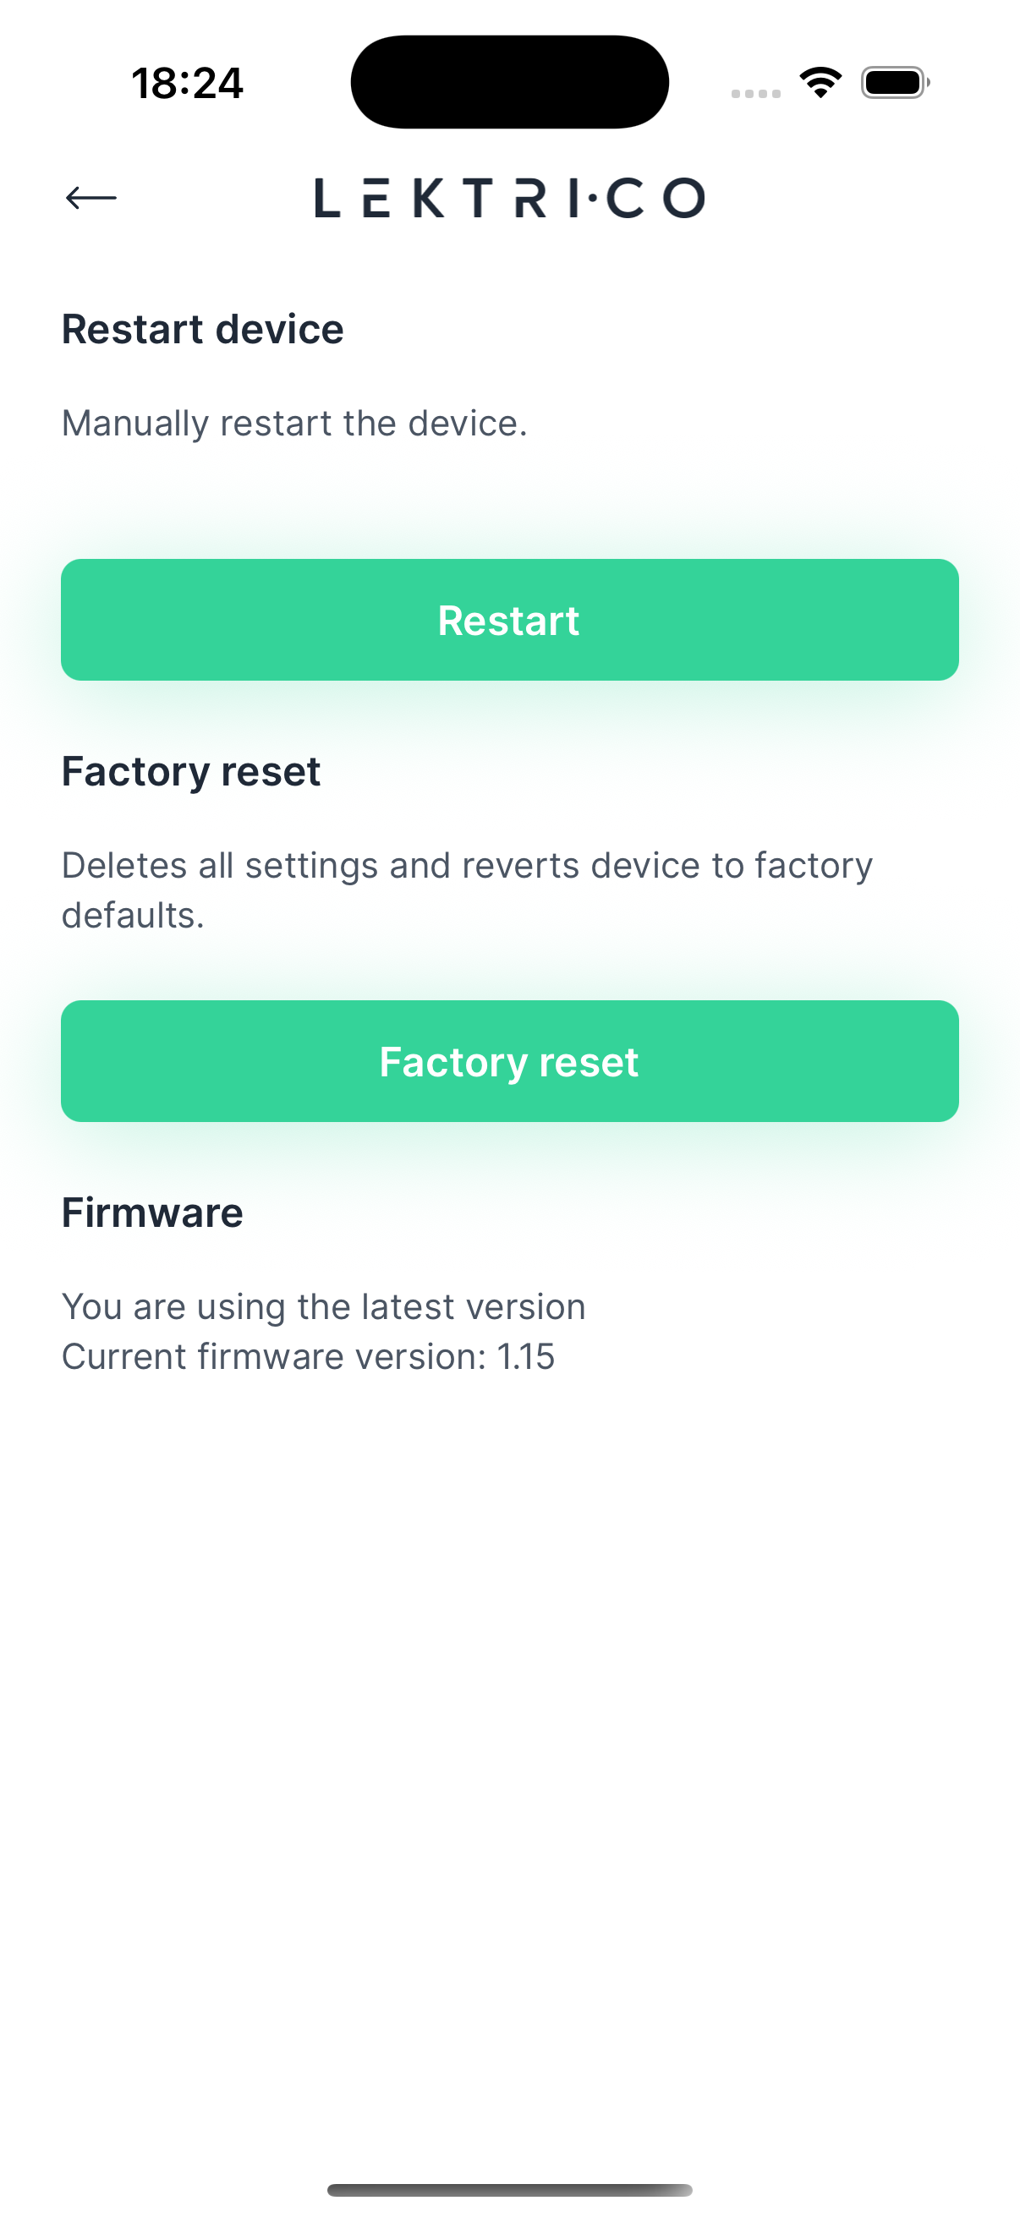Viewport: 1020px width, 2217px height.
Task: Tap the word 'defaults.' in description
Action: 133,916
